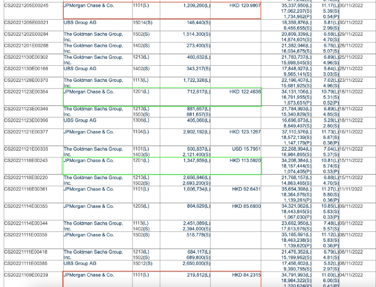Select serial number CS20221114E00344
The height and width of the screenshot is (287, 376).
point(26,223)
